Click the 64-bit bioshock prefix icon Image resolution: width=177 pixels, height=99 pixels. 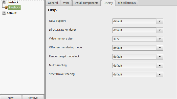pos(4,2)
